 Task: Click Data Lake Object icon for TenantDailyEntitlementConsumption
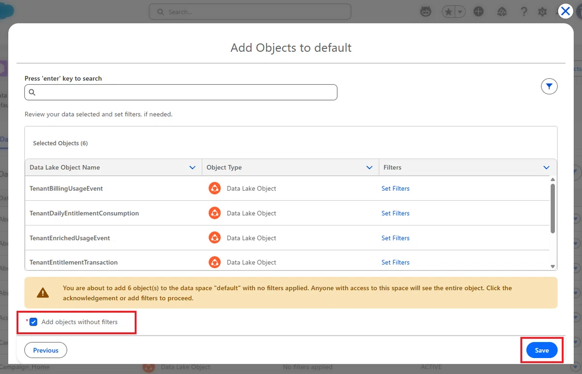[x=214, y=213]
